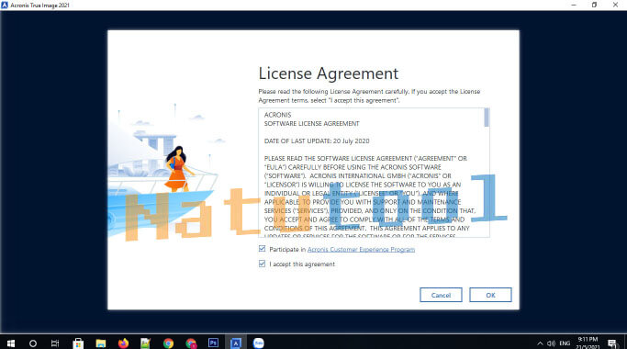Open the Windows Start menu
The width and height of the screenshot is (627, 349).
[x=11, y=343]
